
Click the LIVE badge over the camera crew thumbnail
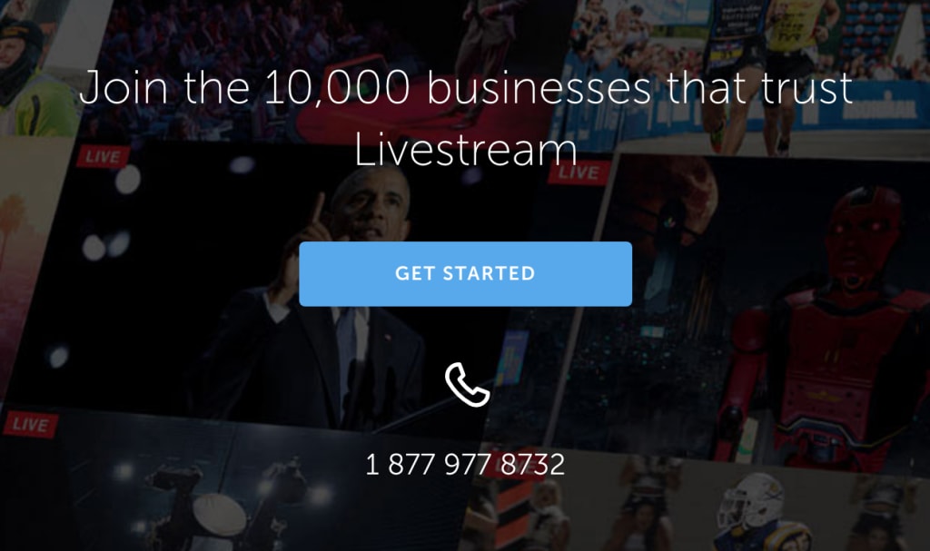31,425
